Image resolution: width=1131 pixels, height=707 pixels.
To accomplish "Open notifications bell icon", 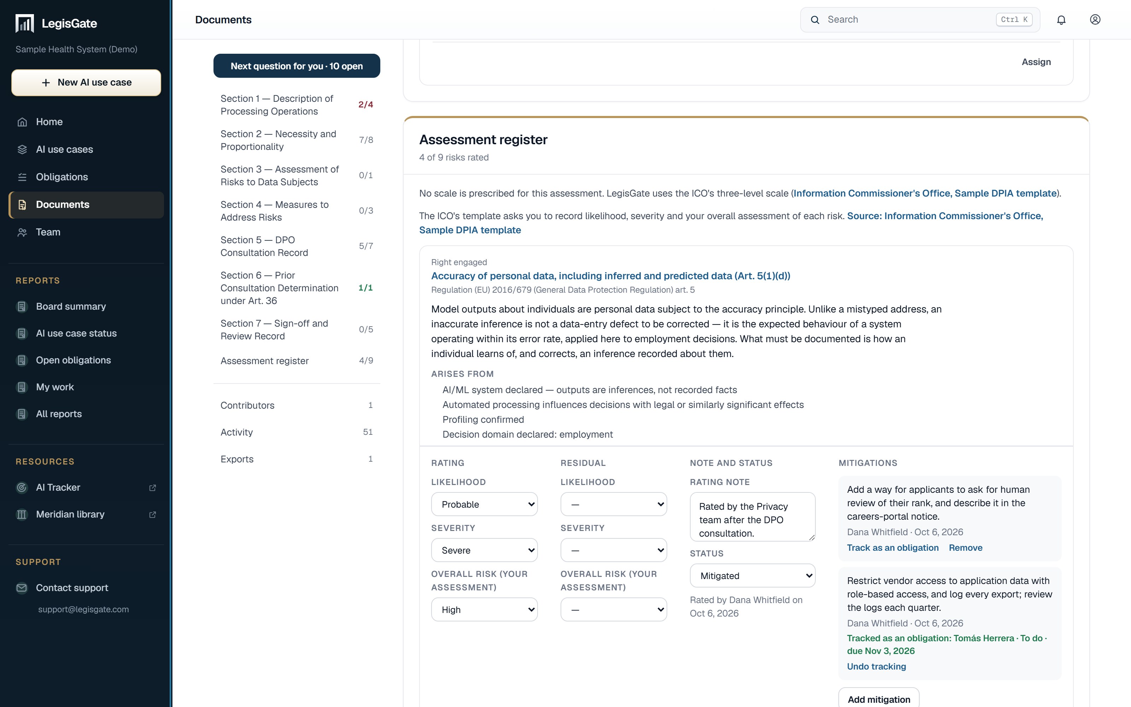I will pos(1061,20).
